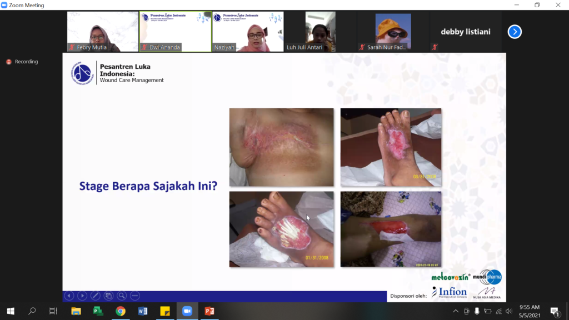Open Windows Start menu

(x=10, y=311)
